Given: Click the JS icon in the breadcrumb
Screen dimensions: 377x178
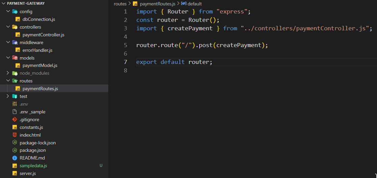Looking at the screenshot, I should coord(135,4).
